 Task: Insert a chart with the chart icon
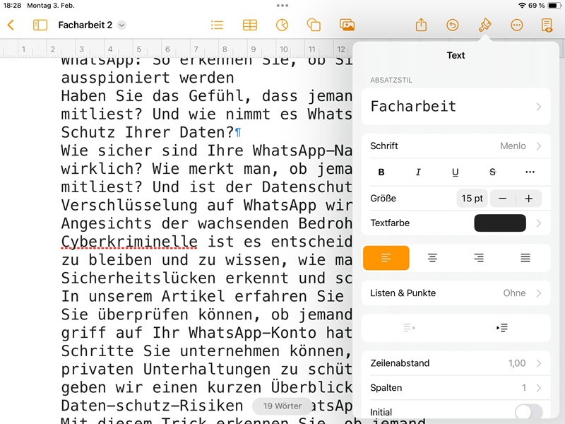point(282,25)
